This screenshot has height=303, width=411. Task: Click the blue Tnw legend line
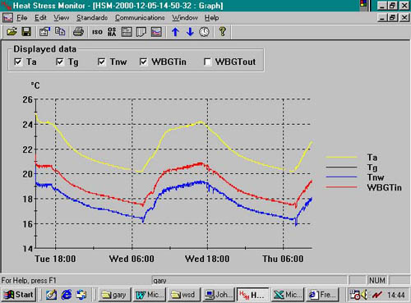(341, 177)
